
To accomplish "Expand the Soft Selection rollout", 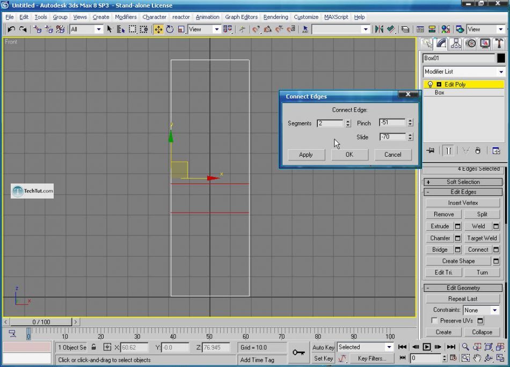I will (463, 182).
